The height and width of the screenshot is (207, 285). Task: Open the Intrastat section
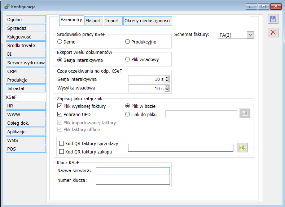point(26,88)
